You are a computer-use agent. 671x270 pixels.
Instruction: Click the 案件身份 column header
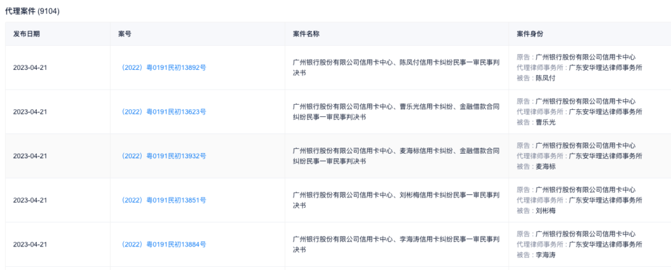point(530,33)
